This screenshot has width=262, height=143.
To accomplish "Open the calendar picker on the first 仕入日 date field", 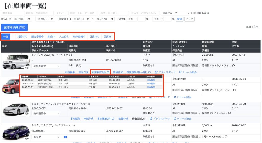I will tap(29, 19).
